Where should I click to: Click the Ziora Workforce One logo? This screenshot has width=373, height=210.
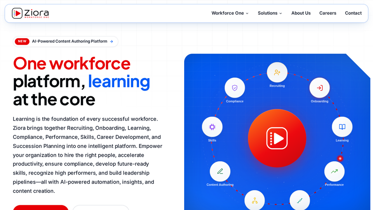pyautogui.click(x=30, y=13)
